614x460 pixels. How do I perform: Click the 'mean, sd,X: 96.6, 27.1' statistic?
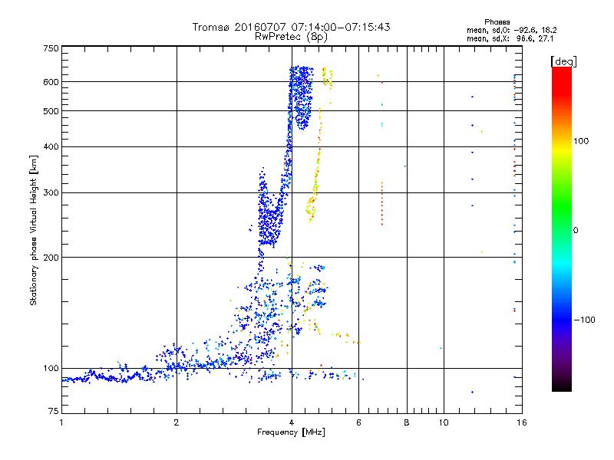[x=510, y=38]
